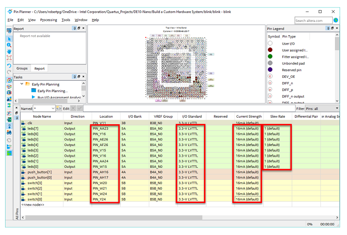This screenshot has width=347, height=235.
Task: Open the Processing menu
Action: click(x=48, y=20)
